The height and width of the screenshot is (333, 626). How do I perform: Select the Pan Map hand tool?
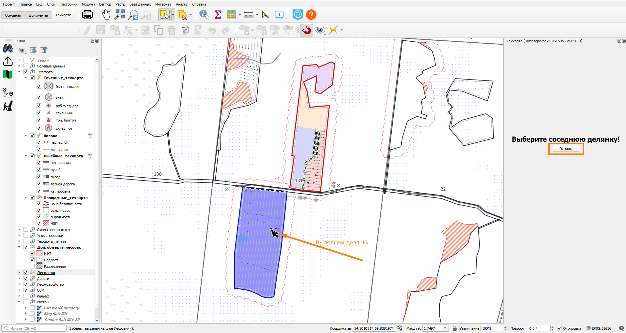[x=106, y=15]
